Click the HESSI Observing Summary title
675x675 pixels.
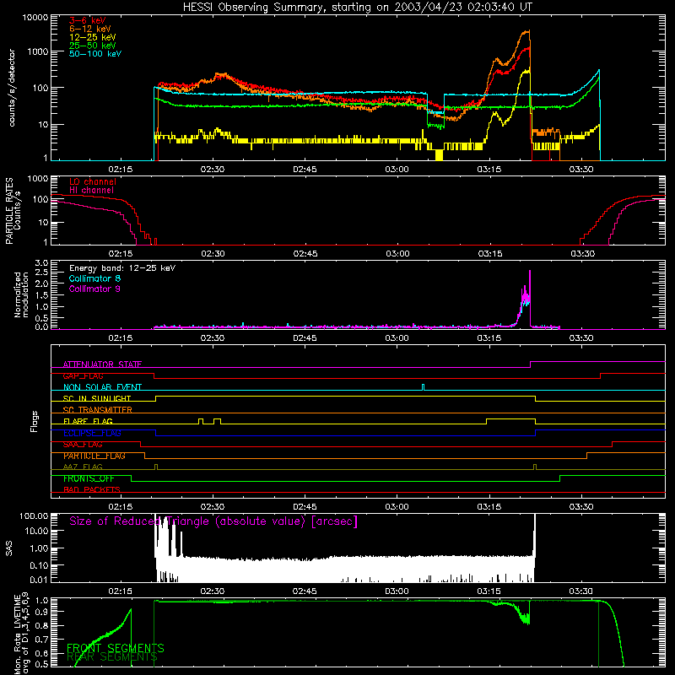point(357,8)
